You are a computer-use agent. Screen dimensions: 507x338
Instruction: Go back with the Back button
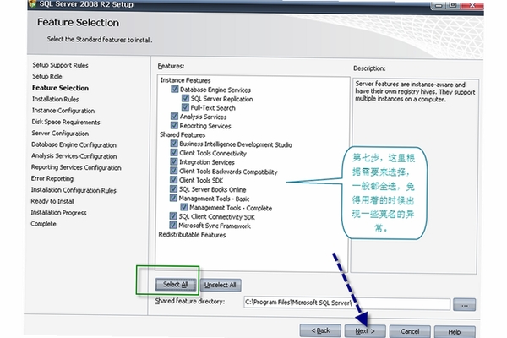320,331
